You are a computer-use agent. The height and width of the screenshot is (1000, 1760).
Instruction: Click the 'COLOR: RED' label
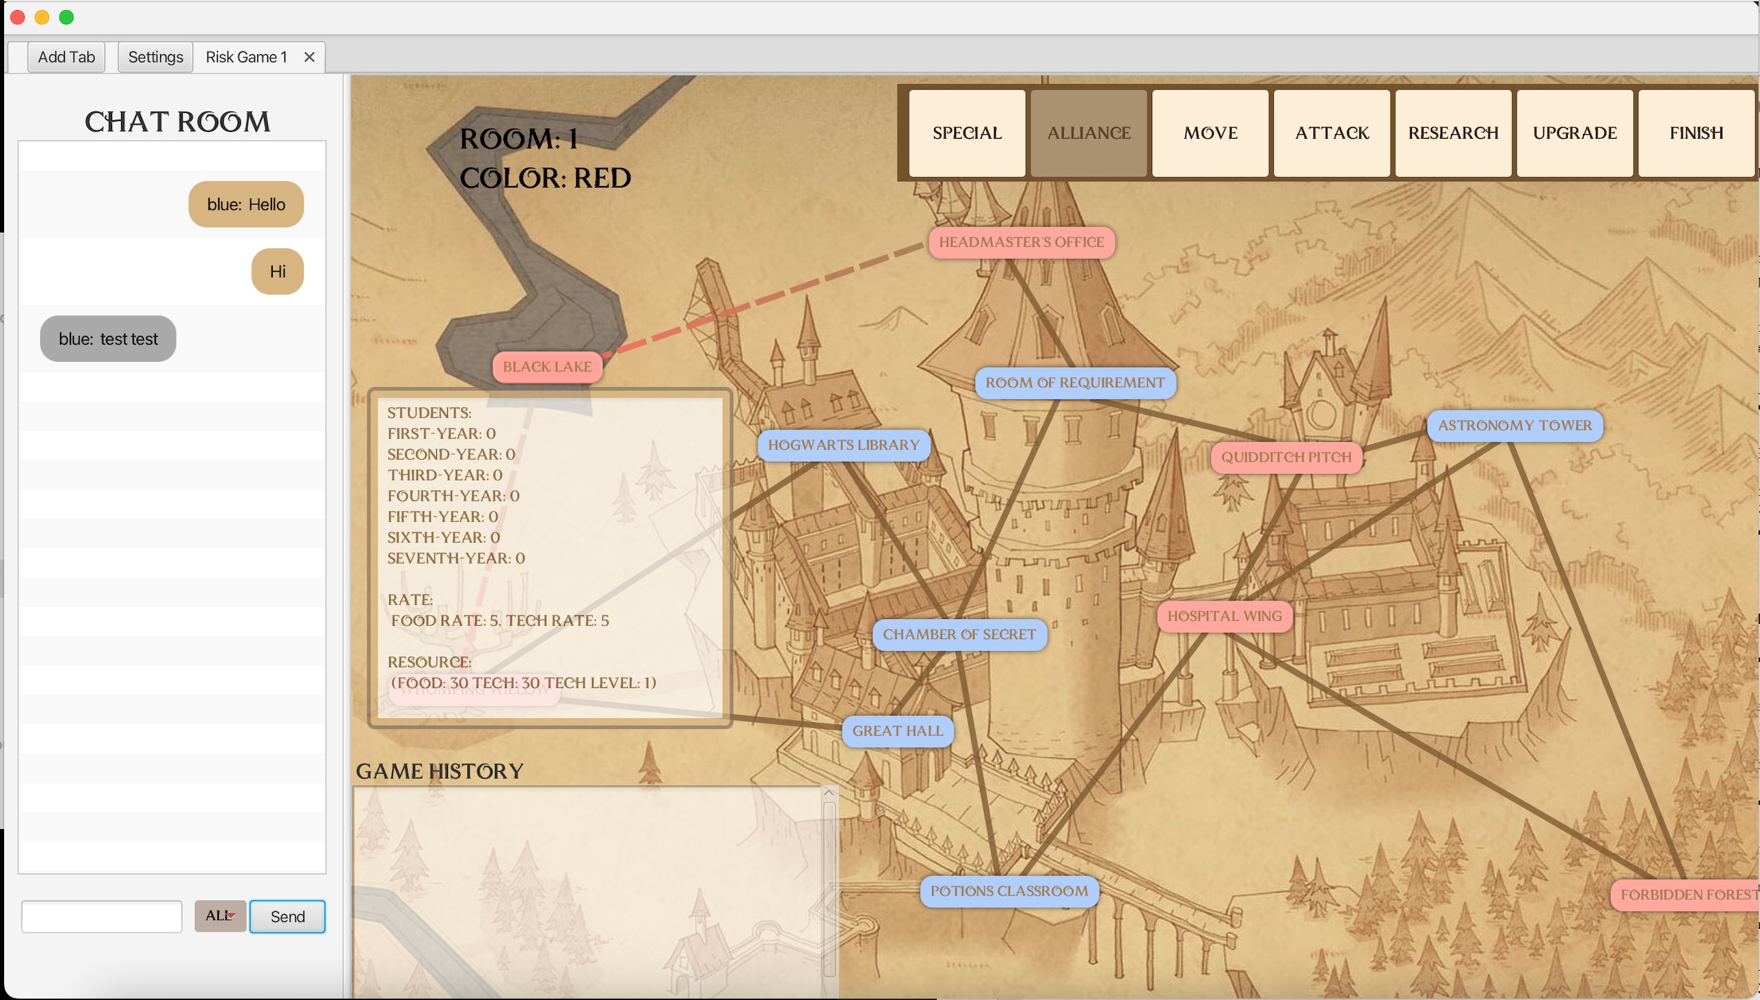[x=545, y=179]
